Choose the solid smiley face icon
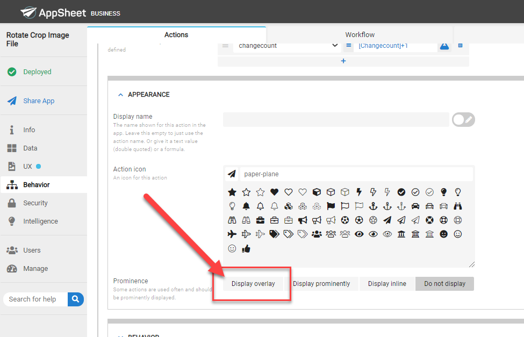 click(443, 234)
